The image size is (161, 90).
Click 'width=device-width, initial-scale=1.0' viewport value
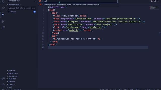[116, 22]
